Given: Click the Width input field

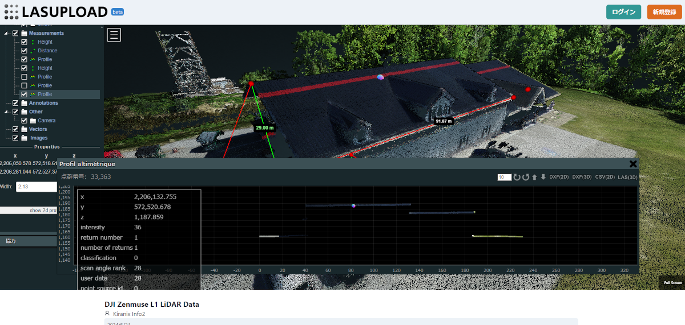Looking at the screenshot, I should (37, 186).
